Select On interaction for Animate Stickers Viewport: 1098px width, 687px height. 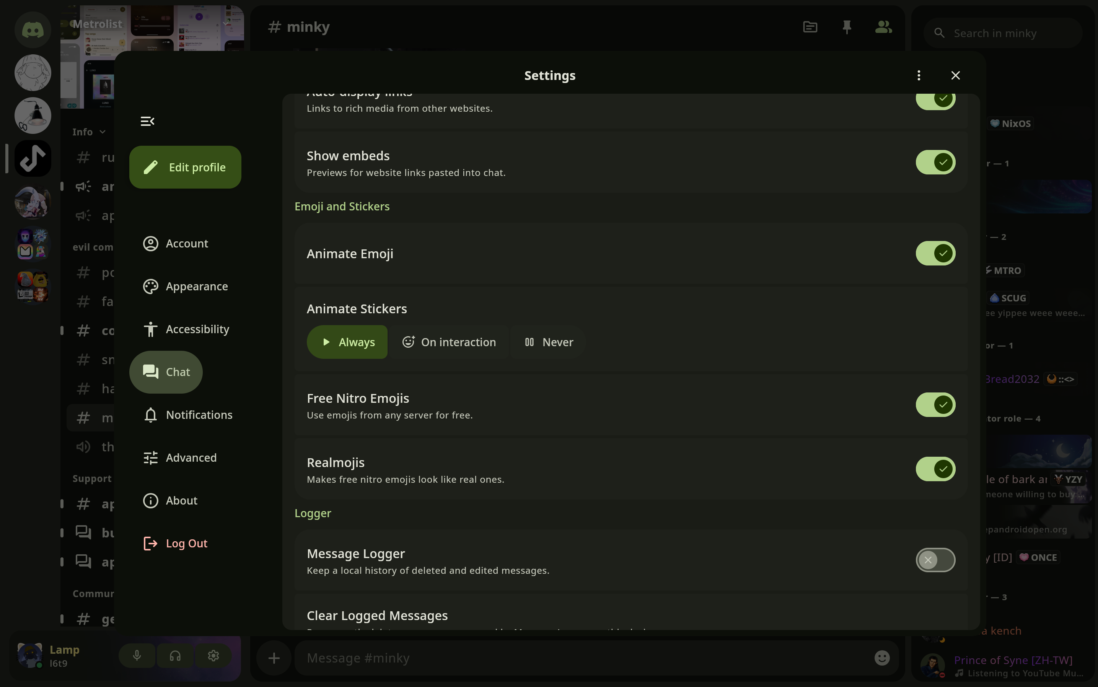coord(449,342)
